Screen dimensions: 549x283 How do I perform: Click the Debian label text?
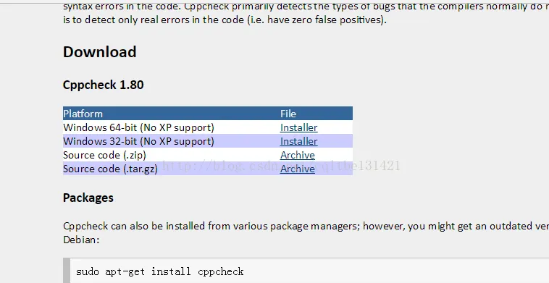pyautogui.click(x=81, y=240)
